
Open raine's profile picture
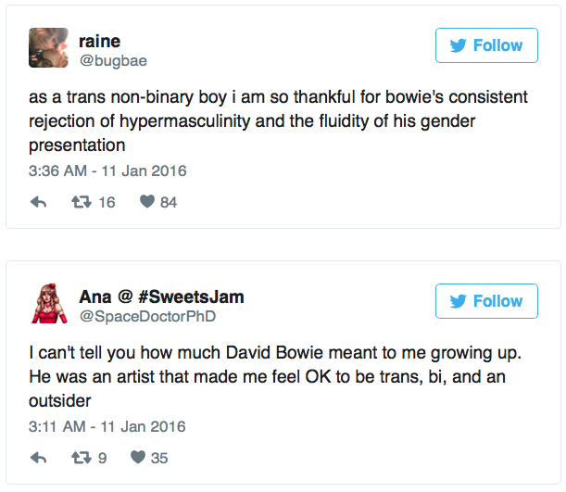48,47
